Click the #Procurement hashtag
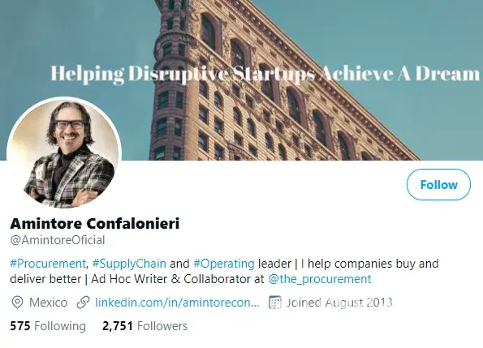Viewport: 483px width, 348px height. [x=48, y=264]
